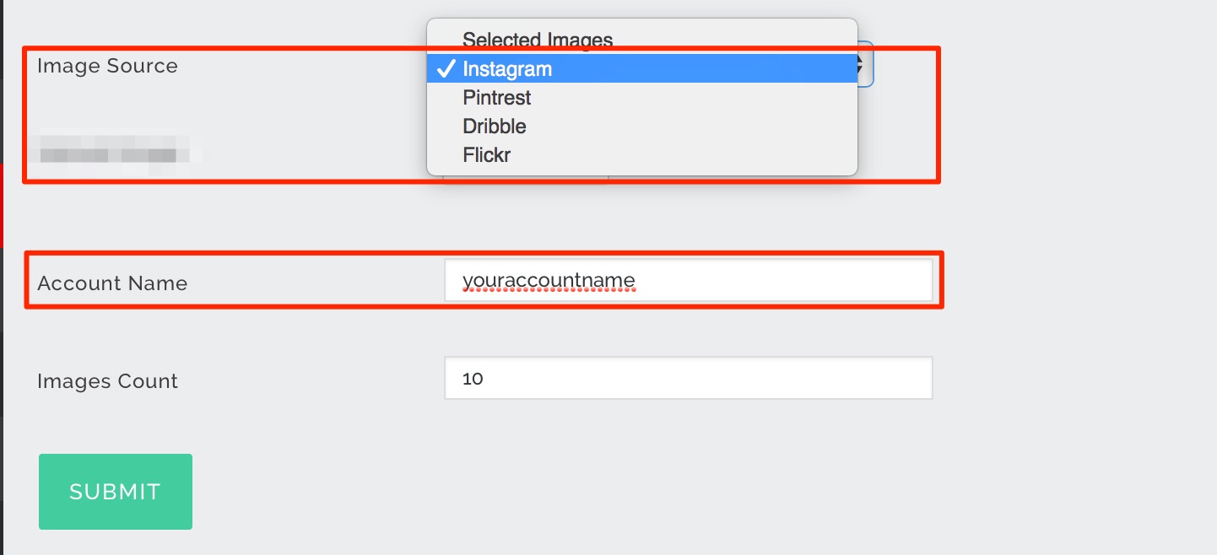Select the Instagram option in the dropdown
This screenshot has height=555, width=1217.
coord(507,69)
